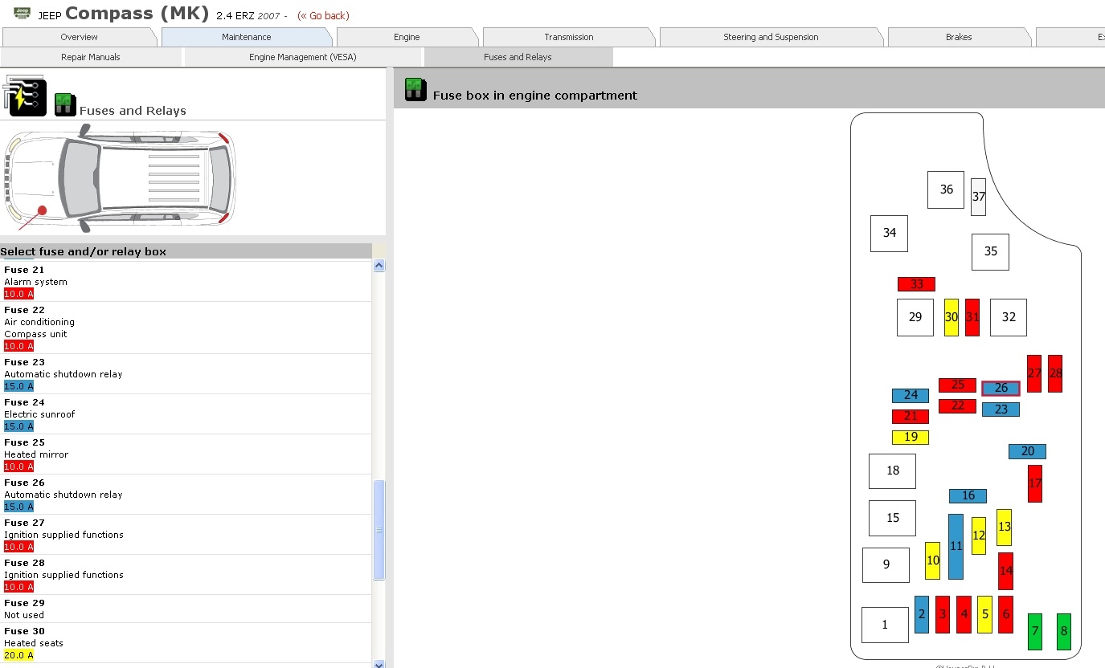The image size is (1105, 668).
Task: Open the Repair Manuals sub-tab
Action: coord(91,57)
